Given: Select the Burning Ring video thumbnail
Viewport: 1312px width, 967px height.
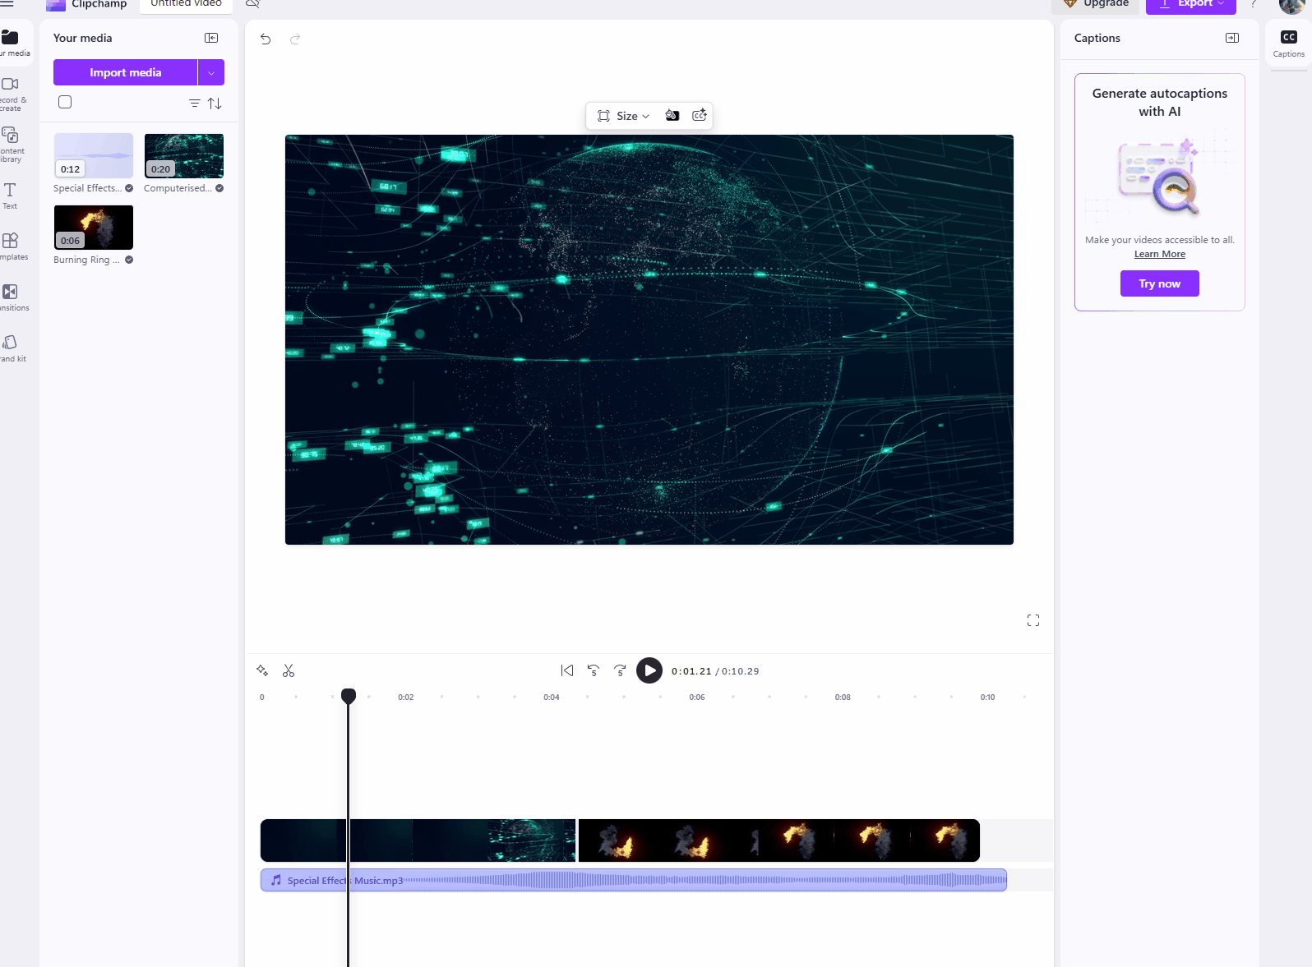Looking at the screenshot, I should (94, 227).
